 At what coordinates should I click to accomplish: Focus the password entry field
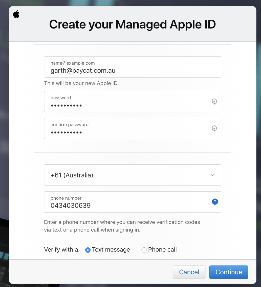(126, 101)
